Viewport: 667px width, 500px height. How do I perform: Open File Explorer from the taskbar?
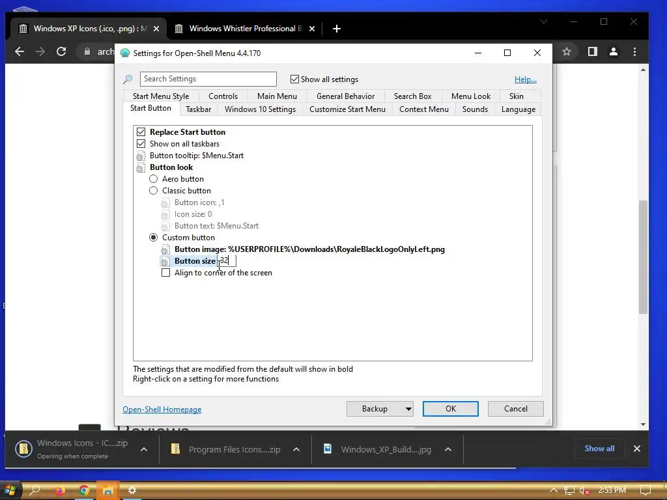point(107,491)
